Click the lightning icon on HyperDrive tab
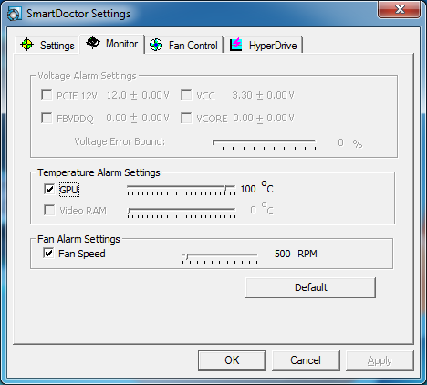 236,45
